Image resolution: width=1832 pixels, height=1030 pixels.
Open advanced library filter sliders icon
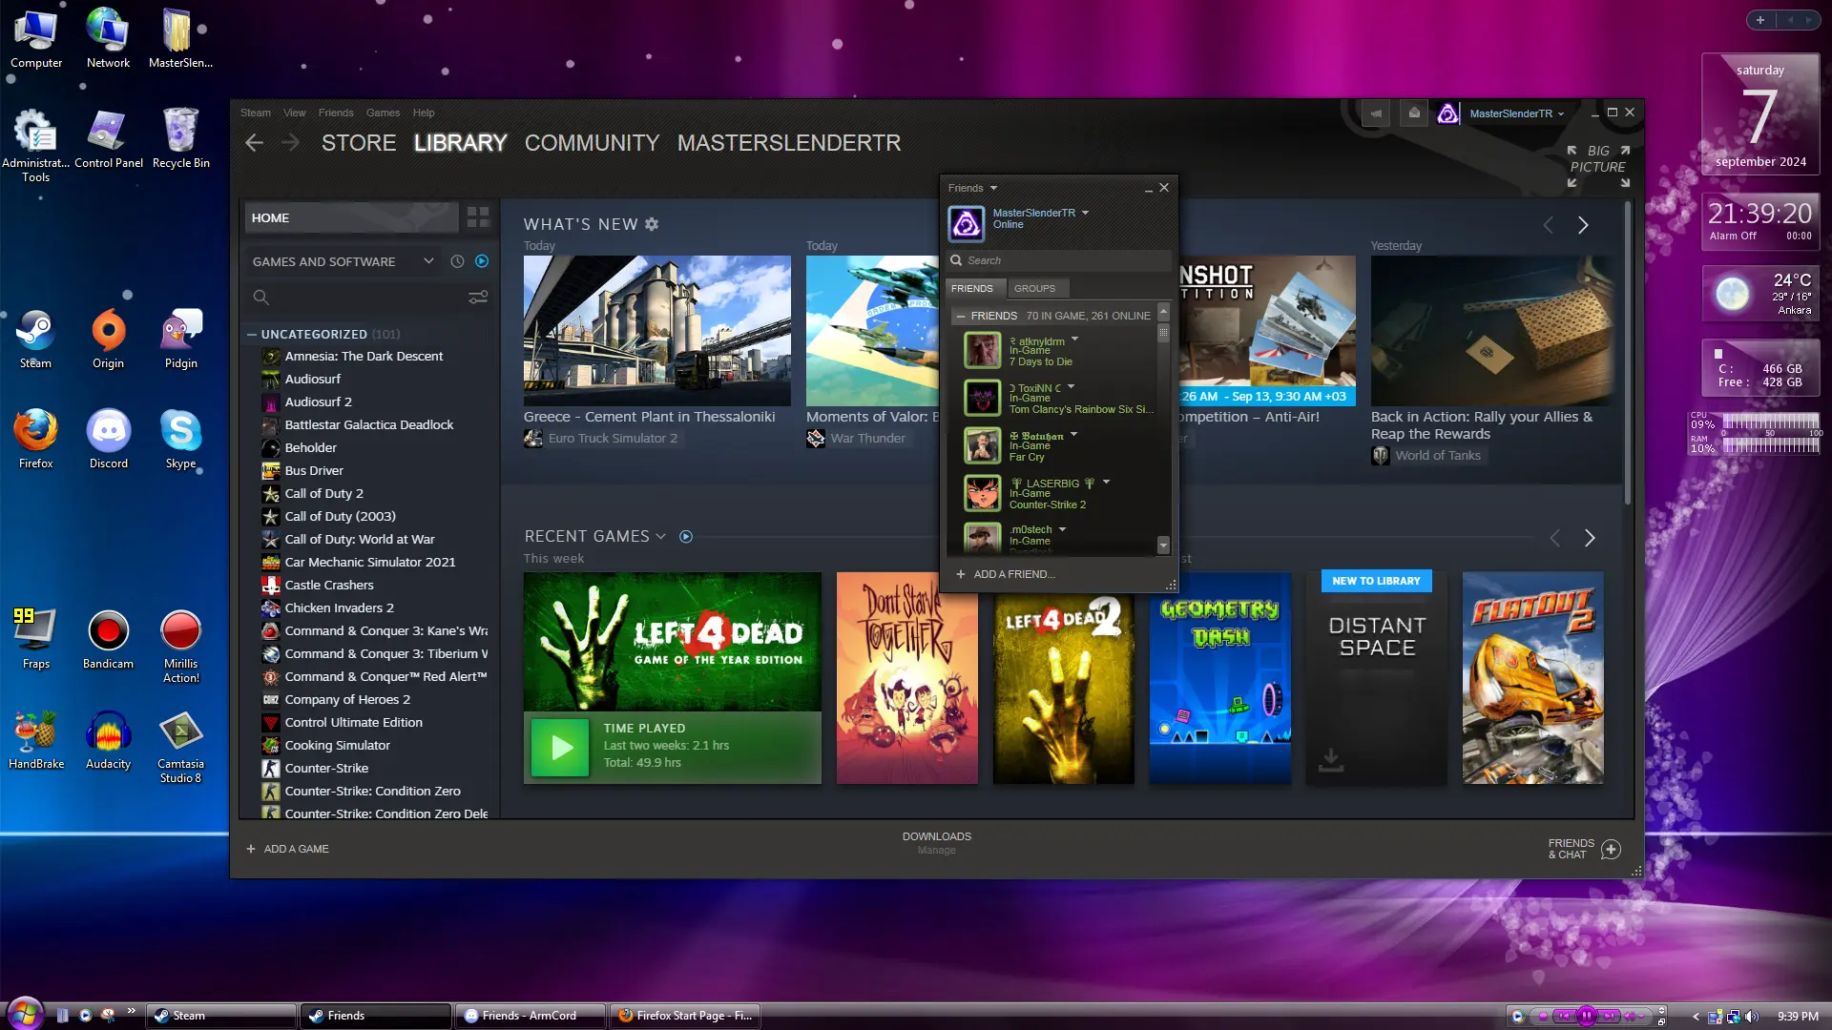(x=478, y=298)
